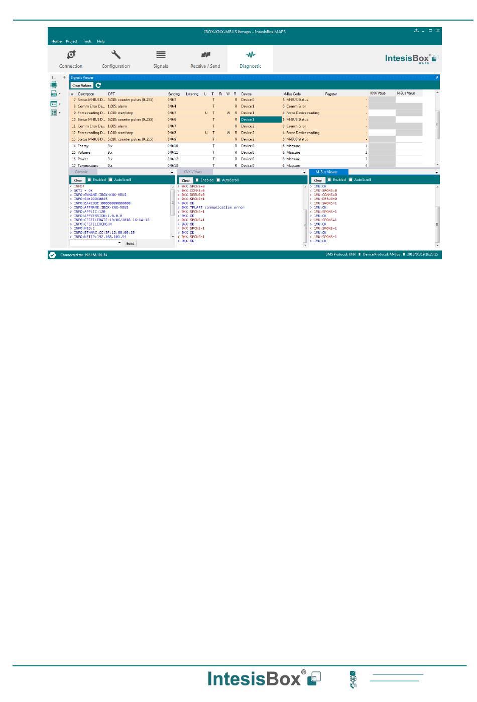
Task: Clear the M-Bus Viewer log
Action: coord(318,180)
